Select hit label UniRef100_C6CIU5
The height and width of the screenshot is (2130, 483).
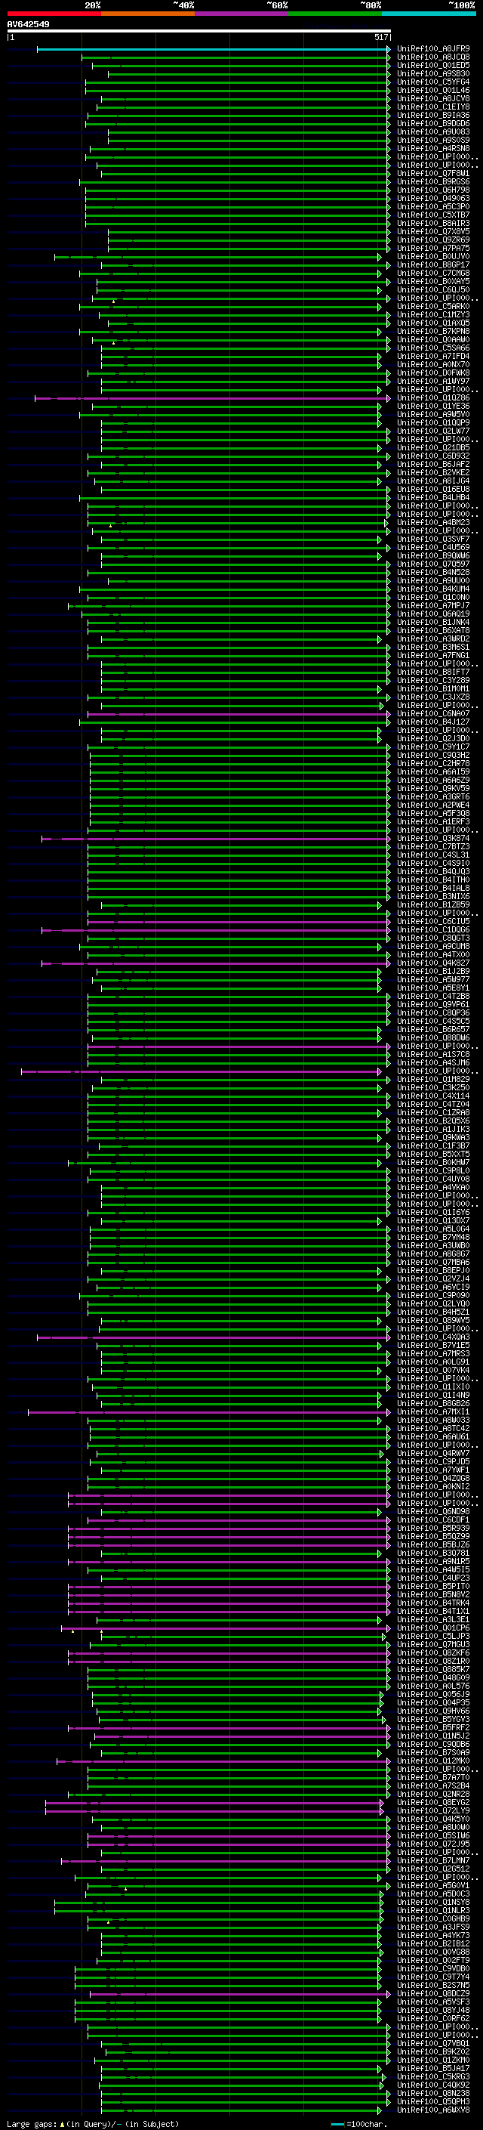433,922
